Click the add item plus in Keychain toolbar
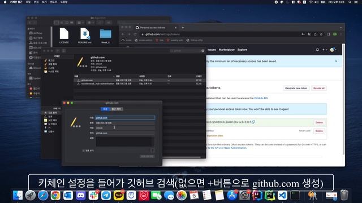The width and height of the screenshot is (362, 203). click(58, 51)
